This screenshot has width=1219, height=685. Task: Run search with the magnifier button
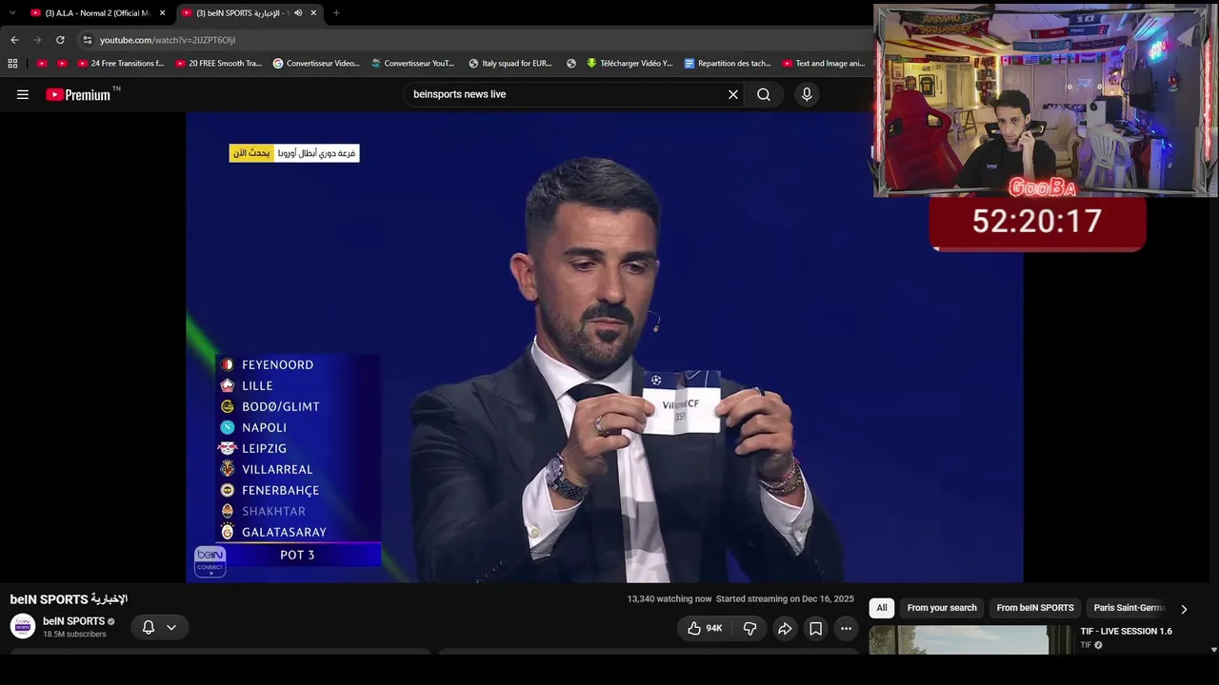(x=764, y=94)
